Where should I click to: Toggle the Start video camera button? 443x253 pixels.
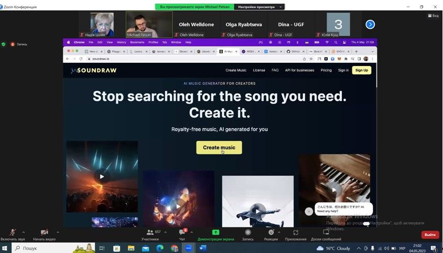pos(44,233)
